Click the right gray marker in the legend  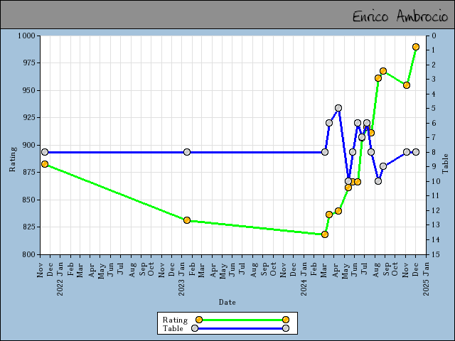point(286,328)
